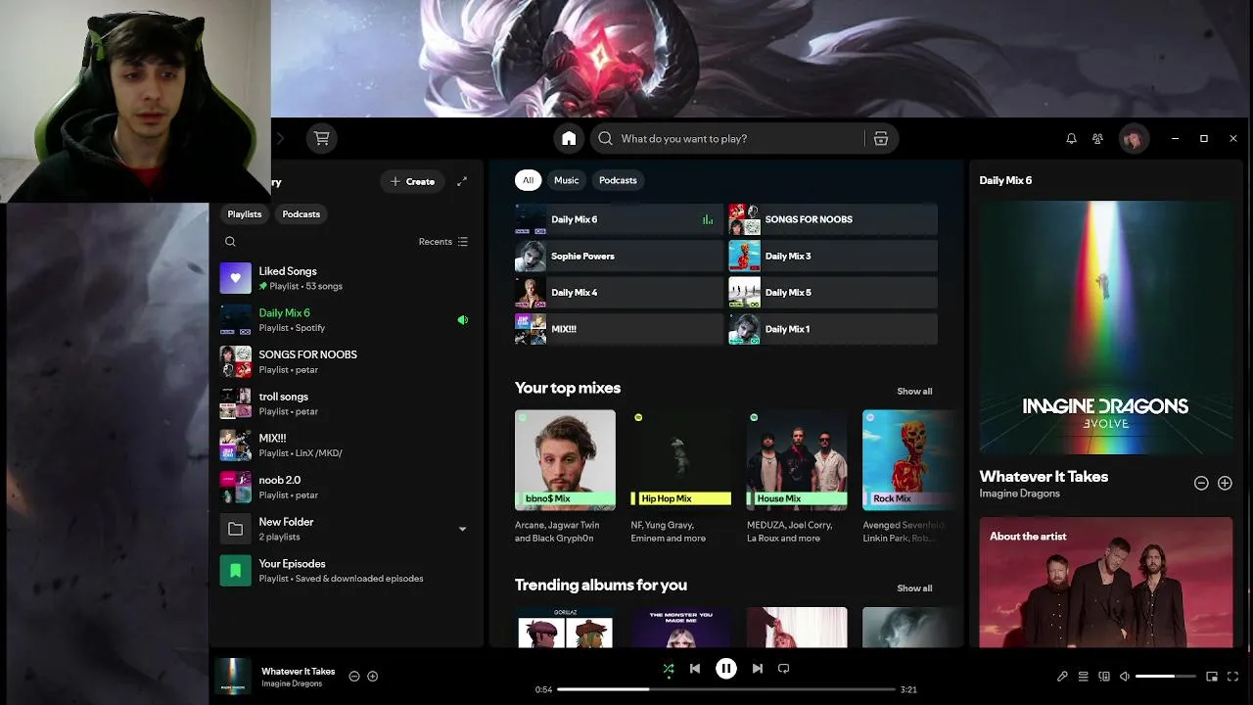Open Daily Mix 5 tile
The width and height of the screenshot is (1253, 705).
833,292
